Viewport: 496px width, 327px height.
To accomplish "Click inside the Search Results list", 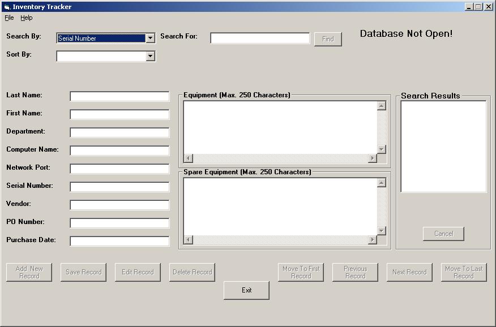I will pos(443,146).
